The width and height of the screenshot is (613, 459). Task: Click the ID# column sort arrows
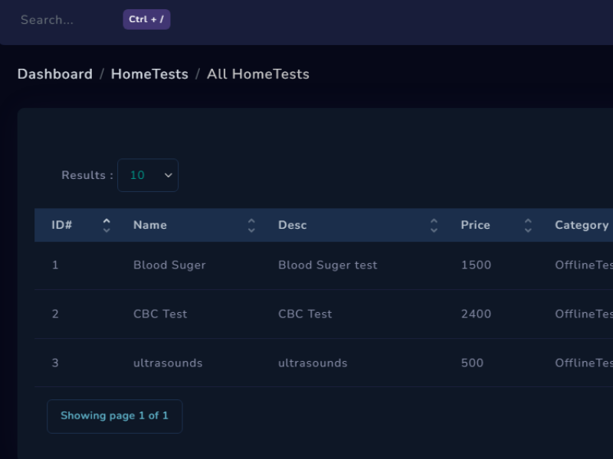click(x=107, y=225)
